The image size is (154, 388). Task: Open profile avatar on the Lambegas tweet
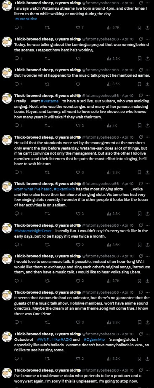coord(7,42)
